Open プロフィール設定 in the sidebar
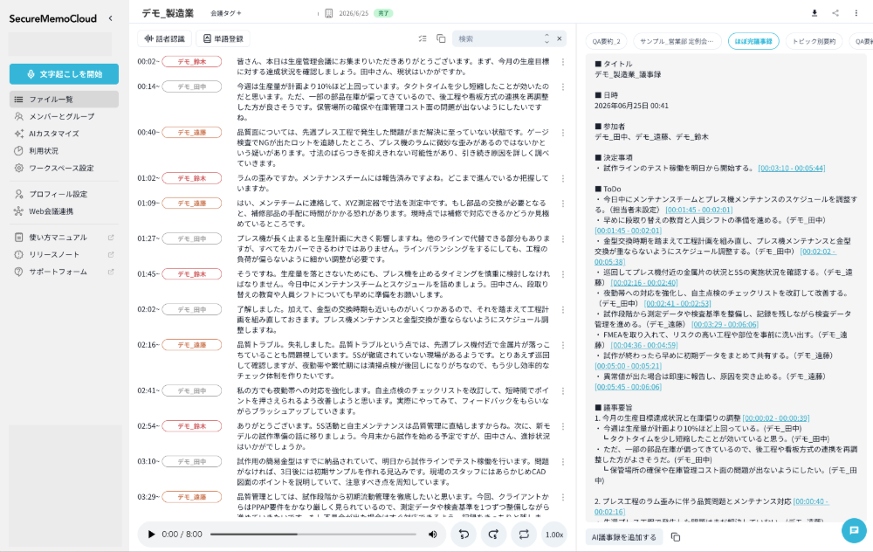Screen dimensions: 873x552 click(x=64, y=194)
